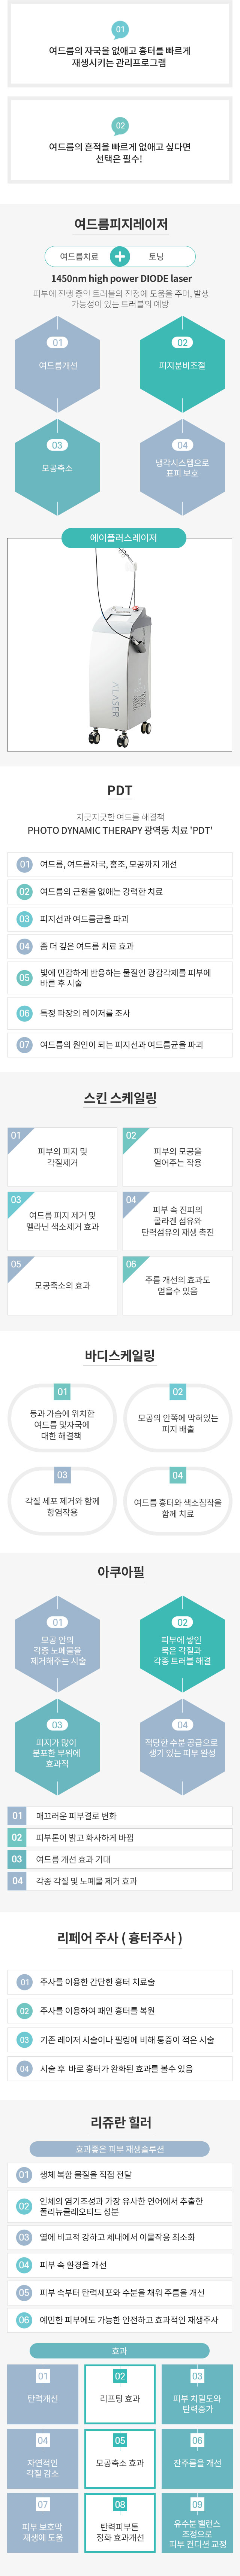
Task: Click the 아쿠아필 row 매끄러운 피부결로 변화
Action: (120, 1815)
